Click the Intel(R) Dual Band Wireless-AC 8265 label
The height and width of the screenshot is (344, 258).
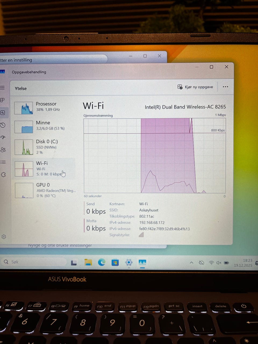coord(185,107)
